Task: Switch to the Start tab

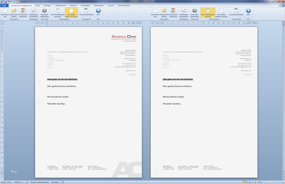Action: 38,6
